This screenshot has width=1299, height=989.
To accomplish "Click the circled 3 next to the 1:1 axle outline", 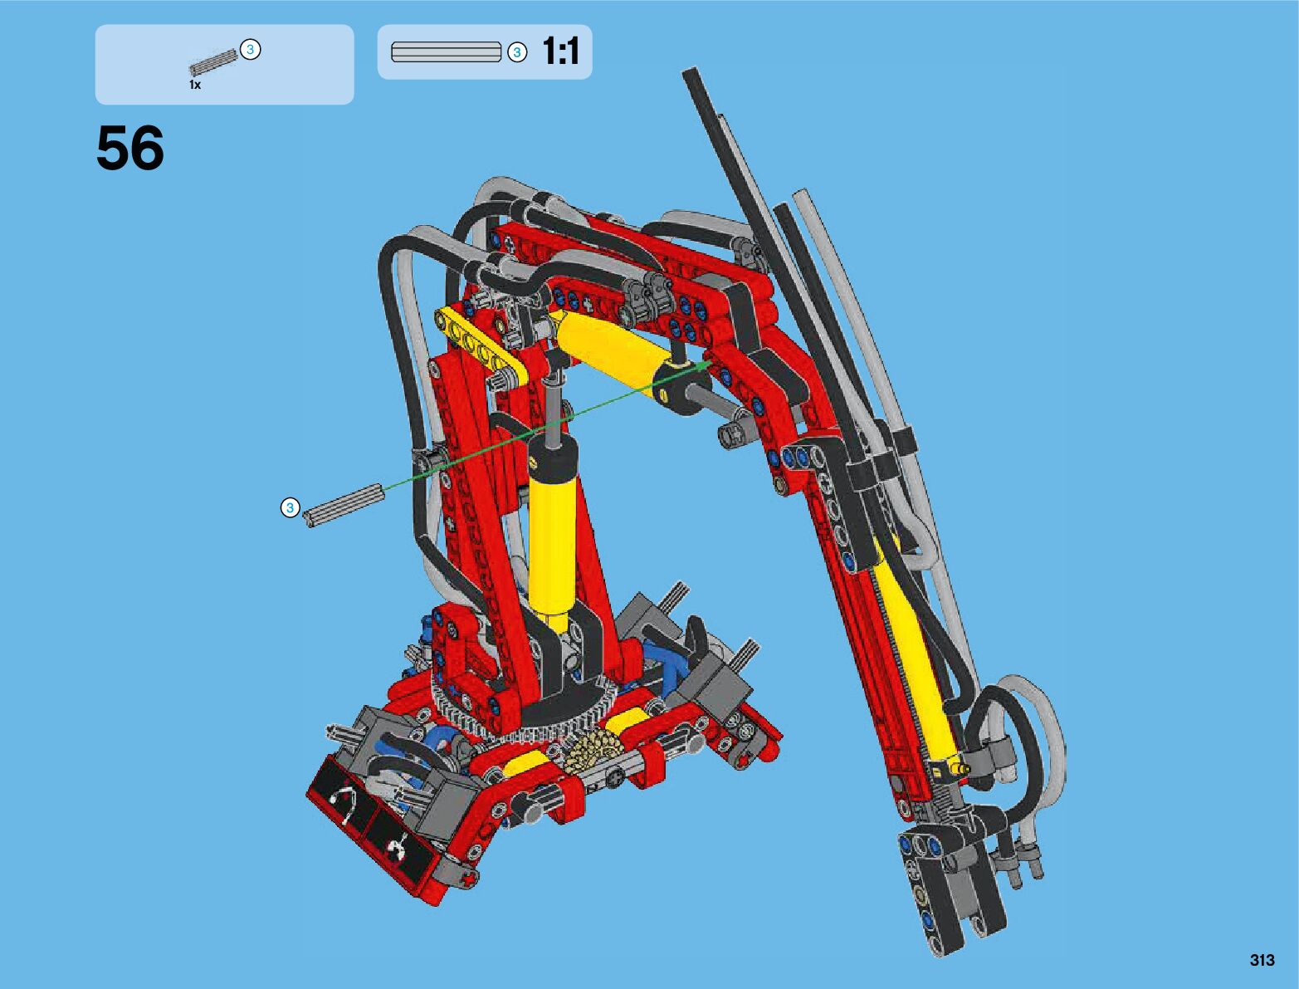I will coord(517,52).
